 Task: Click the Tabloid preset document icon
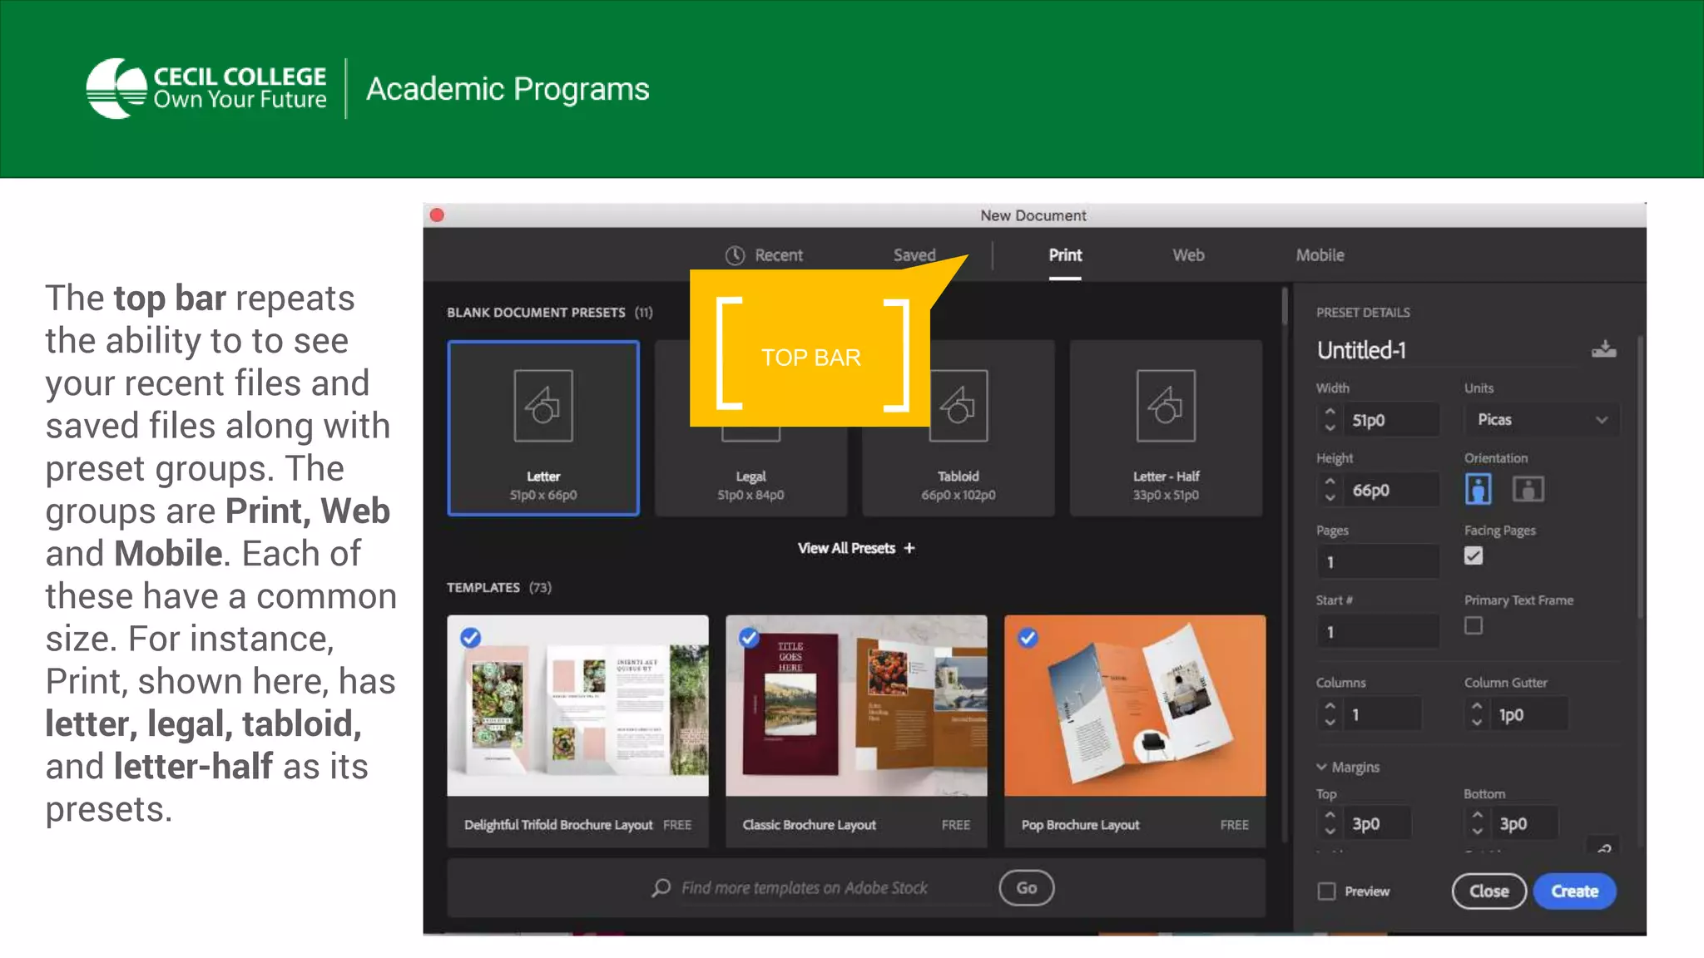(x=958, y=406)
